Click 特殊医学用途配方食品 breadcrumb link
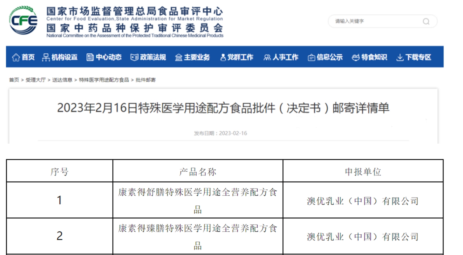463x255 pixels. [x=104, y=80]
